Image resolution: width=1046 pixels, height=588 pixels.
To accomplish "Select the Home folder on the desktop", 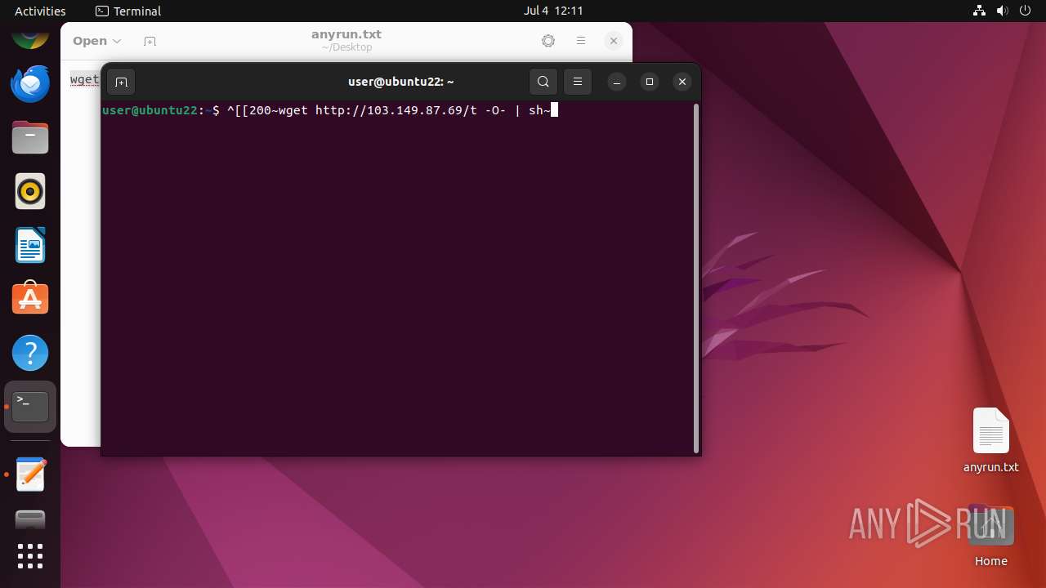I will coord(991,537).
